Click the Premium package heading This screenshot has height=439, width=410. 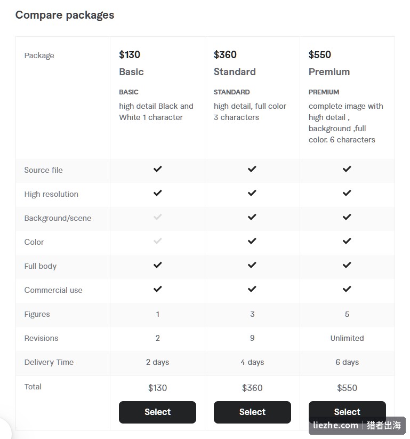[x=329, y=72]
